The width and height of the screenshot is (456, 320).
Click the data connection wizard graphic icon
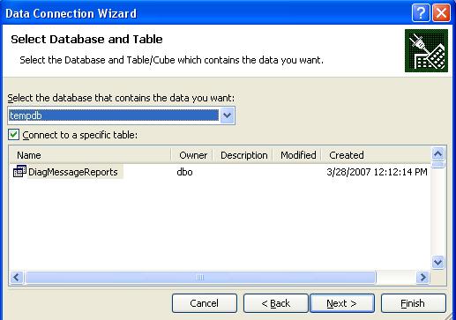click(x=426, y=50)
